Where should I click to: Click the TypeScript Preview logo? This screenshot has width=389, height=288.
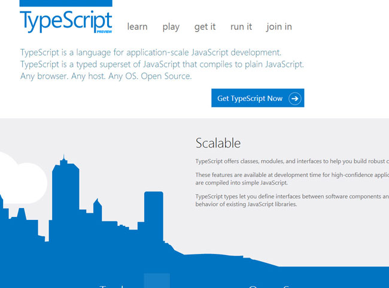[66, 17]
